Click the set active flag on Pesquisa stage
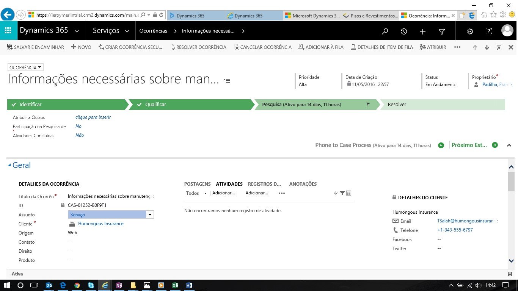 tap(368, 105)
